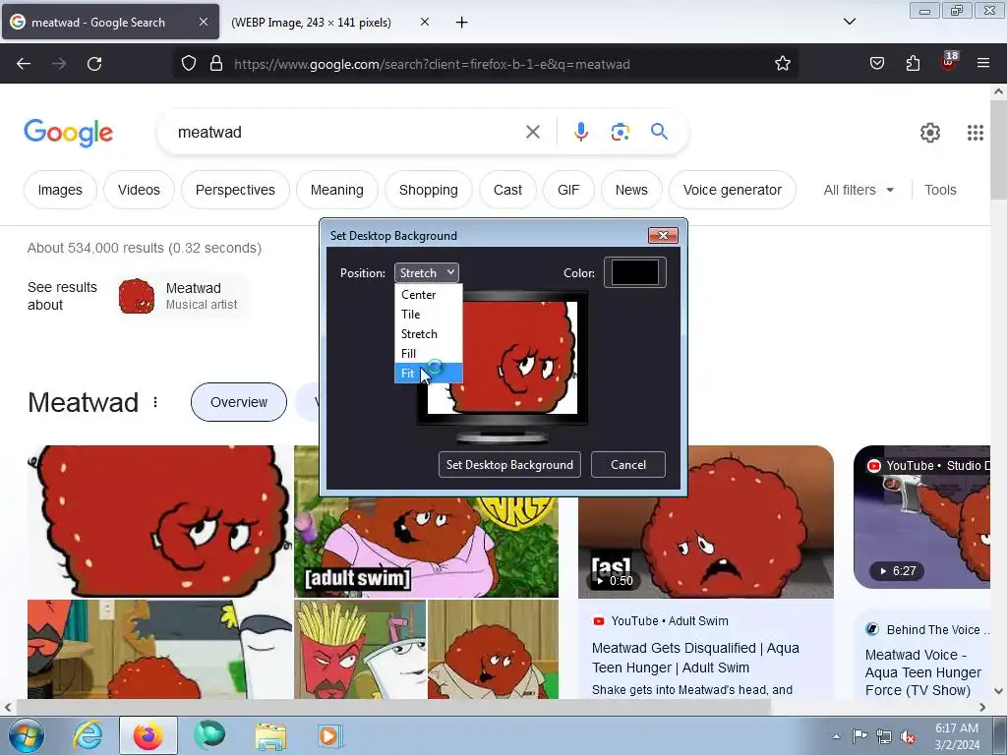Select the Shopping filter chip
Screen dimensions: 1007x755
coord(429,190)
